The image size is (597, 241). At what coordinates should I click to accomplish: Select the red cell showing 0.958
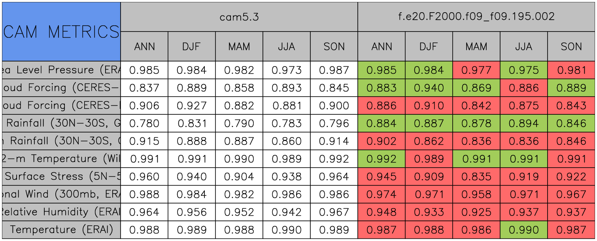tap(476, 194)
